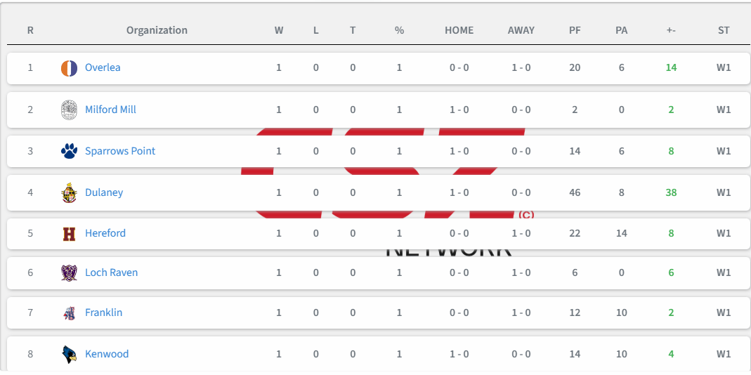Open the Loch Raven team link
This screenshot has height=375, width=751.
[x=111, y=272]
